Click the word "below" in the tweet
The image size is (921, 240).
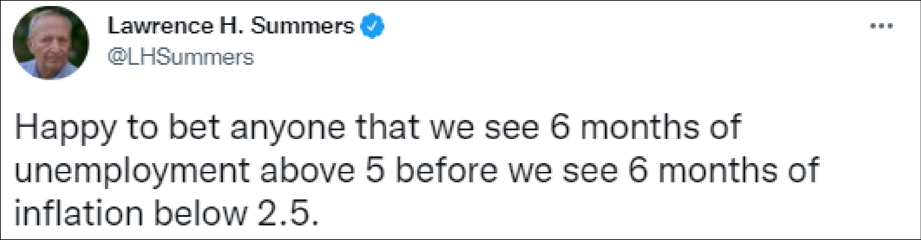(x=200, y=213)
